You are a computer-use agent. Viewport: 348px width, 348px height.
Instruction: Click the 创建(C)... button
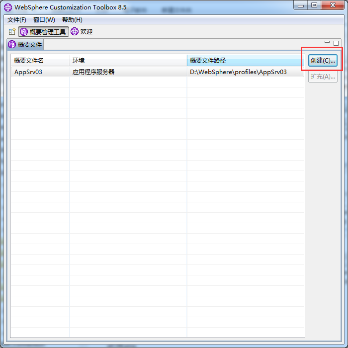[x=323, y=60]
